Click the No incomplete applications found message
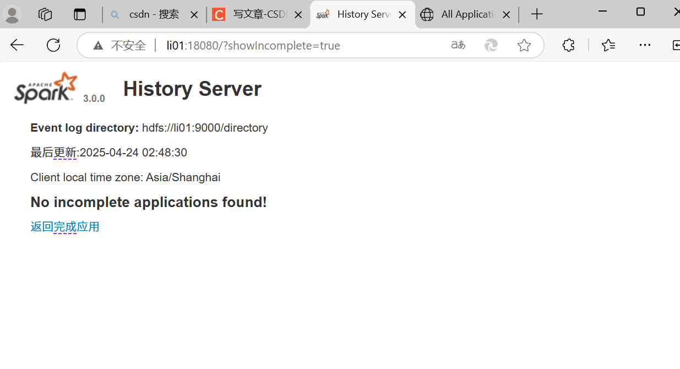 coord(149,202)
